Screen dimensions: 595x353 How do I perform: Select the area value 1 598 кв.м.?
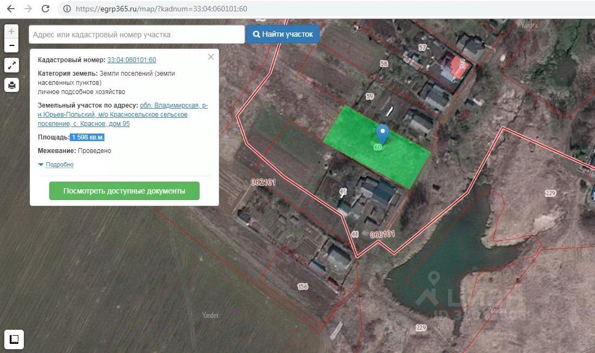87,137
